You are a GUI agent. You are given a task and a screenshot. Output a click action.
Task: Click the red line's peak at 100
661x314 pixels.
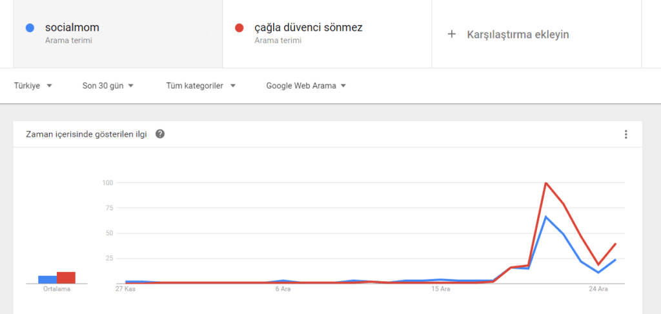coord(546,183)
